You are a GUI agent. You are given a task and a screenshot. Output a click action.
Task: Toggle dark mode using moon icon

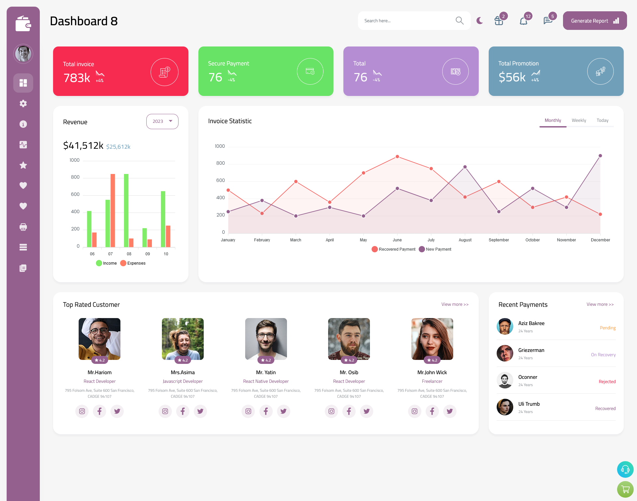pyautogui.click(x=480, y=20)
